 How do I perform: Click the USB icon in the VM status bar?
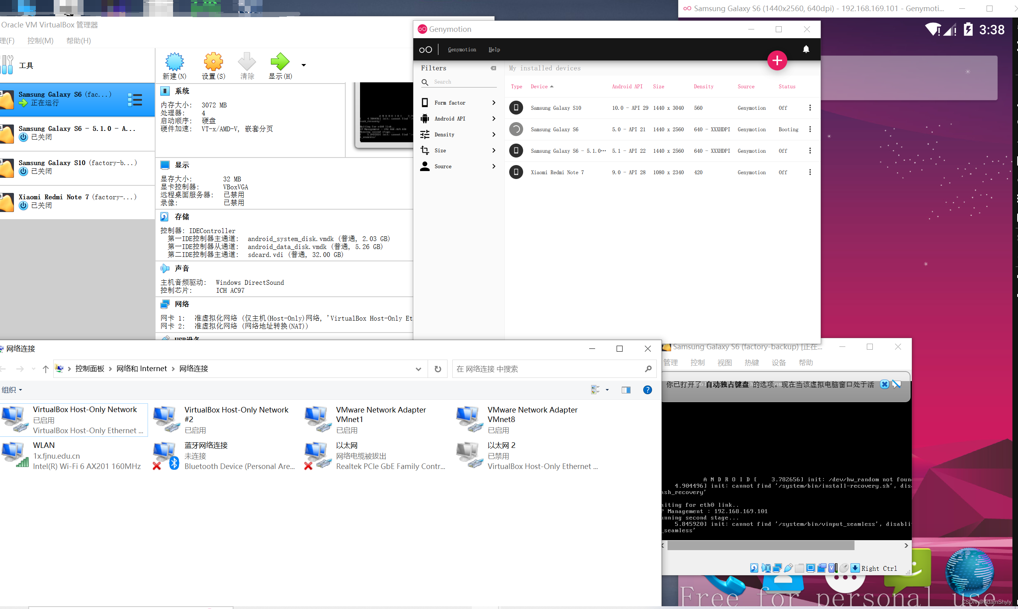click(788, 568)
